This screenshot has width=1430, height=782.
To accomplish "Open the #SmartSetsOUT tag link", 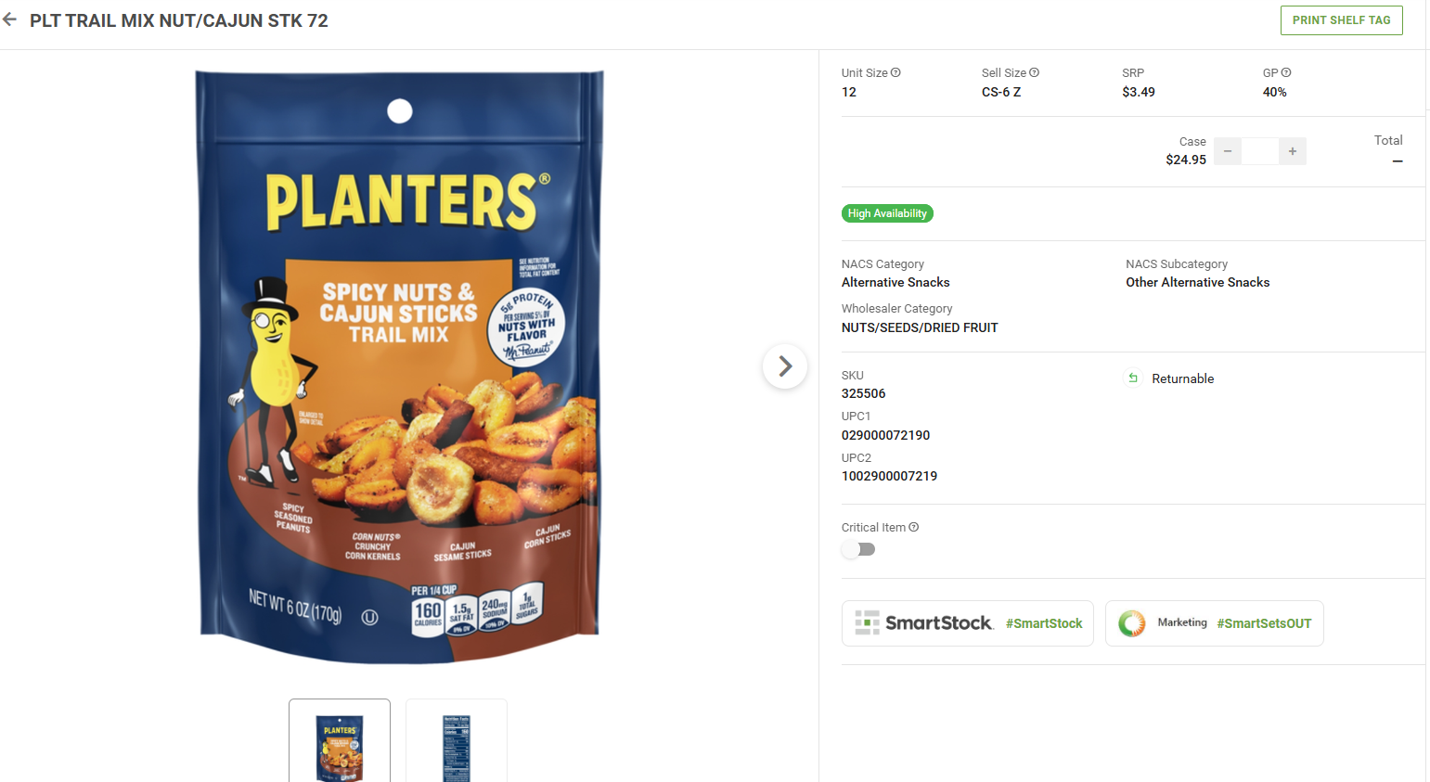I will (x=1264, y=623).
